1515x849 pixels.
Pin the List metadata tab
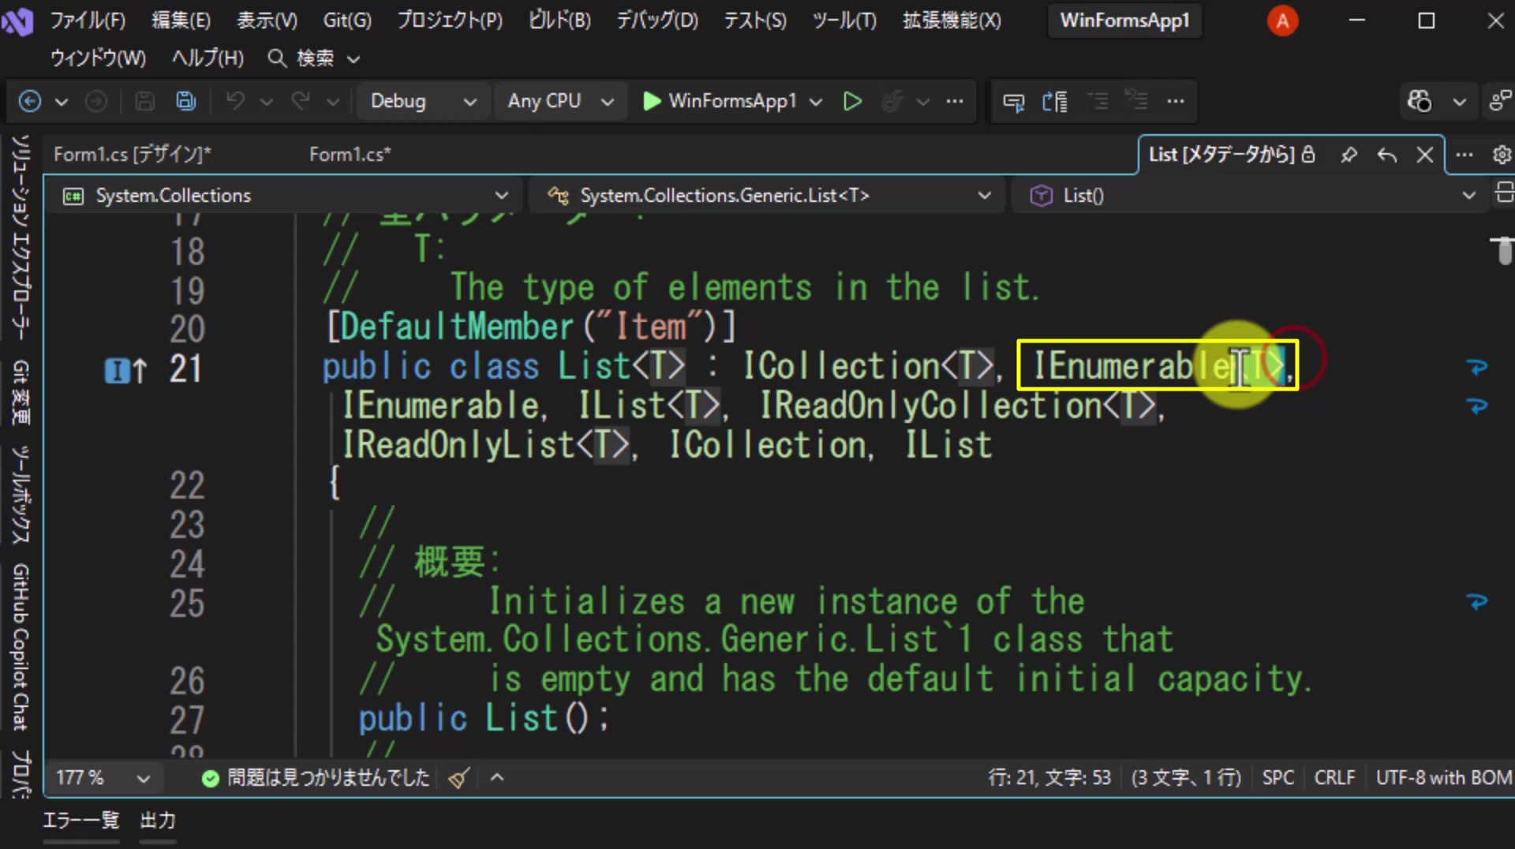click(x=1349, y=155)
